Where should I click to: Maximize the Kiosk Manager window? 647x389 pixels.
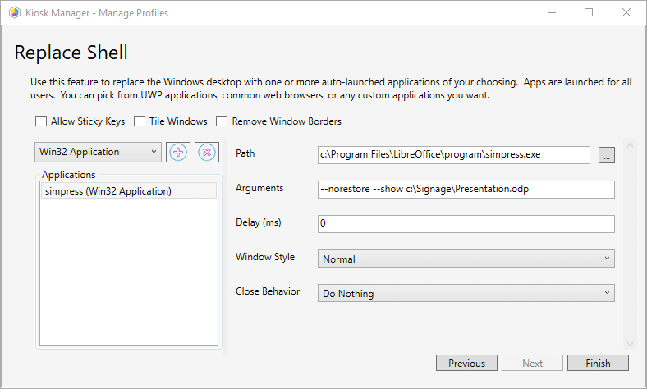pos(588,12)
